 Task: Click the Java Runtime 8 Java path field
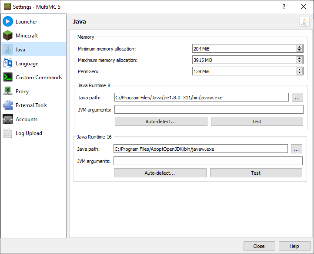201,97
